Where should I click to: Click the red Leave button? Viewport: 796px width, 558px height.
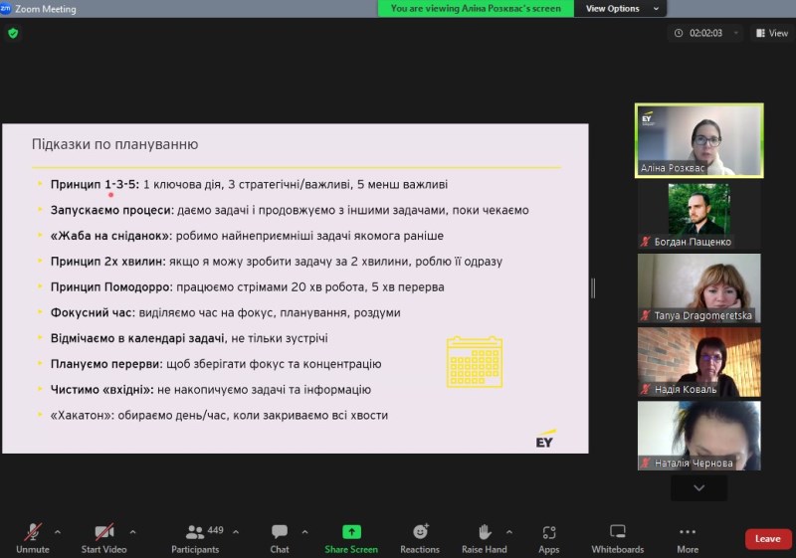click(x=767, y=539)
